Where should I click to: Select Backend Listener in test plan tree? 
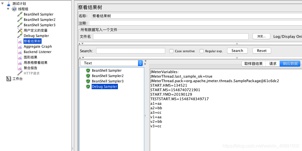(38, 52)
